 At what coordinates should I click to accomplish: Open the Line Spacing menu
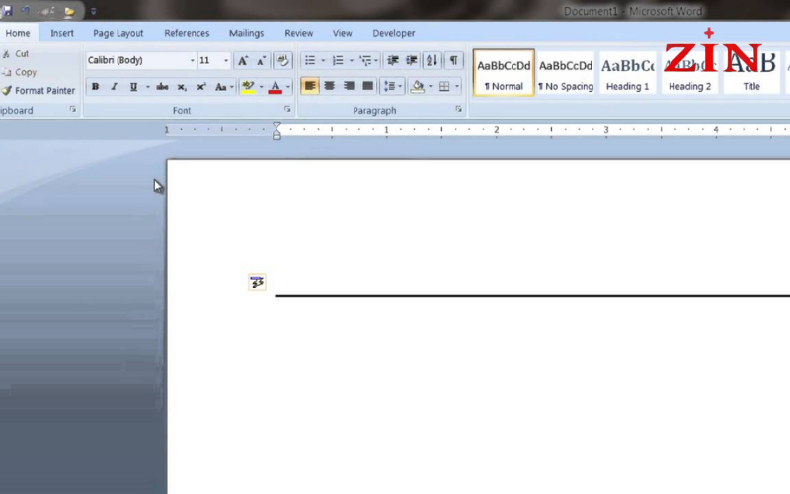tap(392, 86)
